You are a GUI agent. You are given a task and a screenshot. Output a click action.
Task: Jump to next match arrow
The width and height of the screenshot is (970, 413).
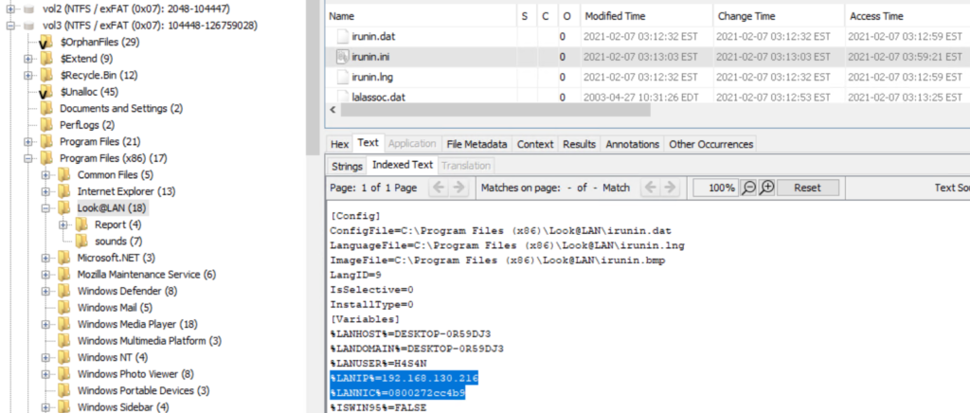(670, 188)
